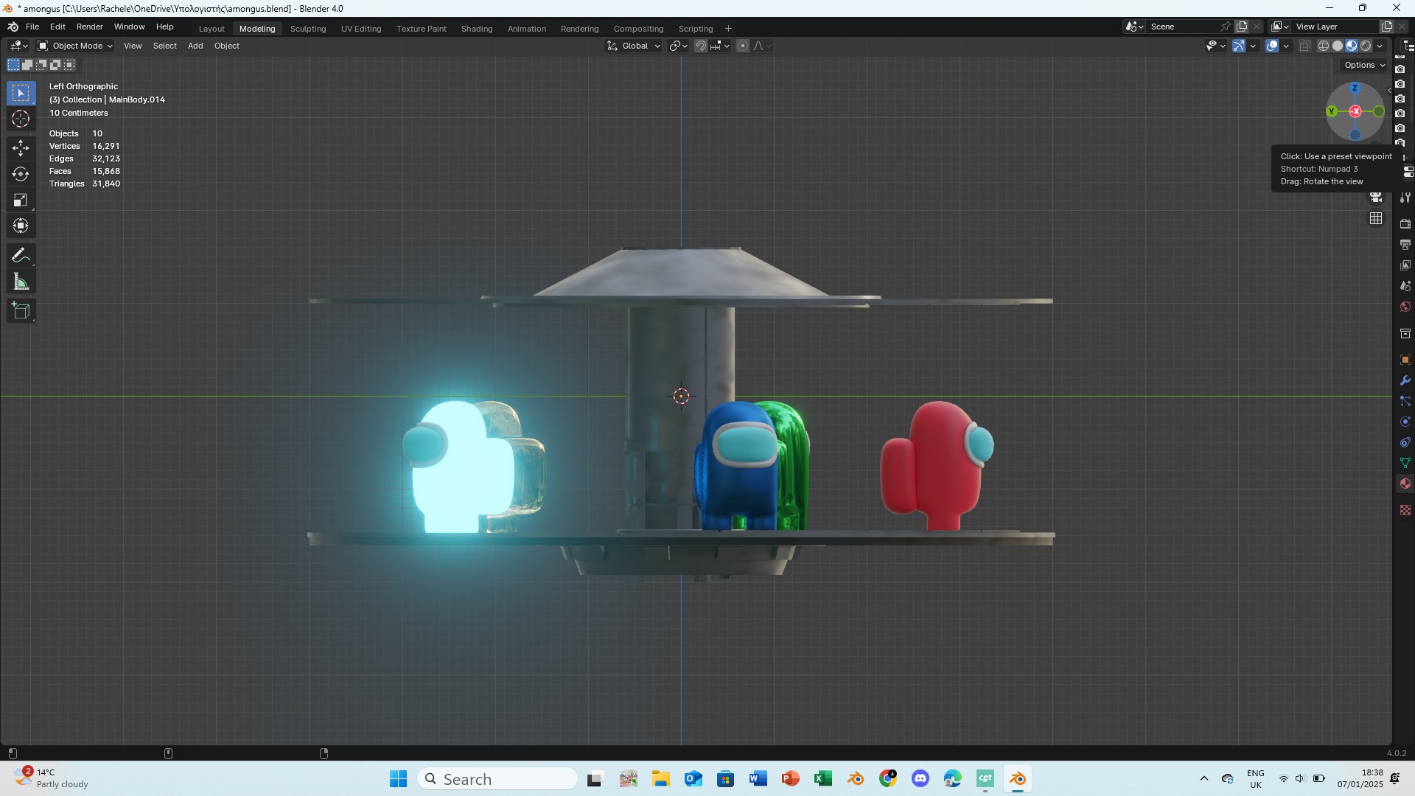Toggle camera view in viewport
Screen dimensions: 1415x796
pos(1376,197)
